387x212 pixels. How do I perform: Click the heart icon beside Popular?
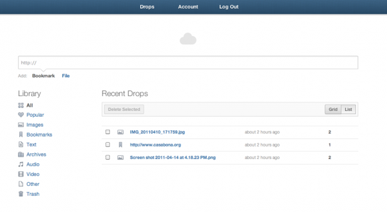[x=21, y=115]
